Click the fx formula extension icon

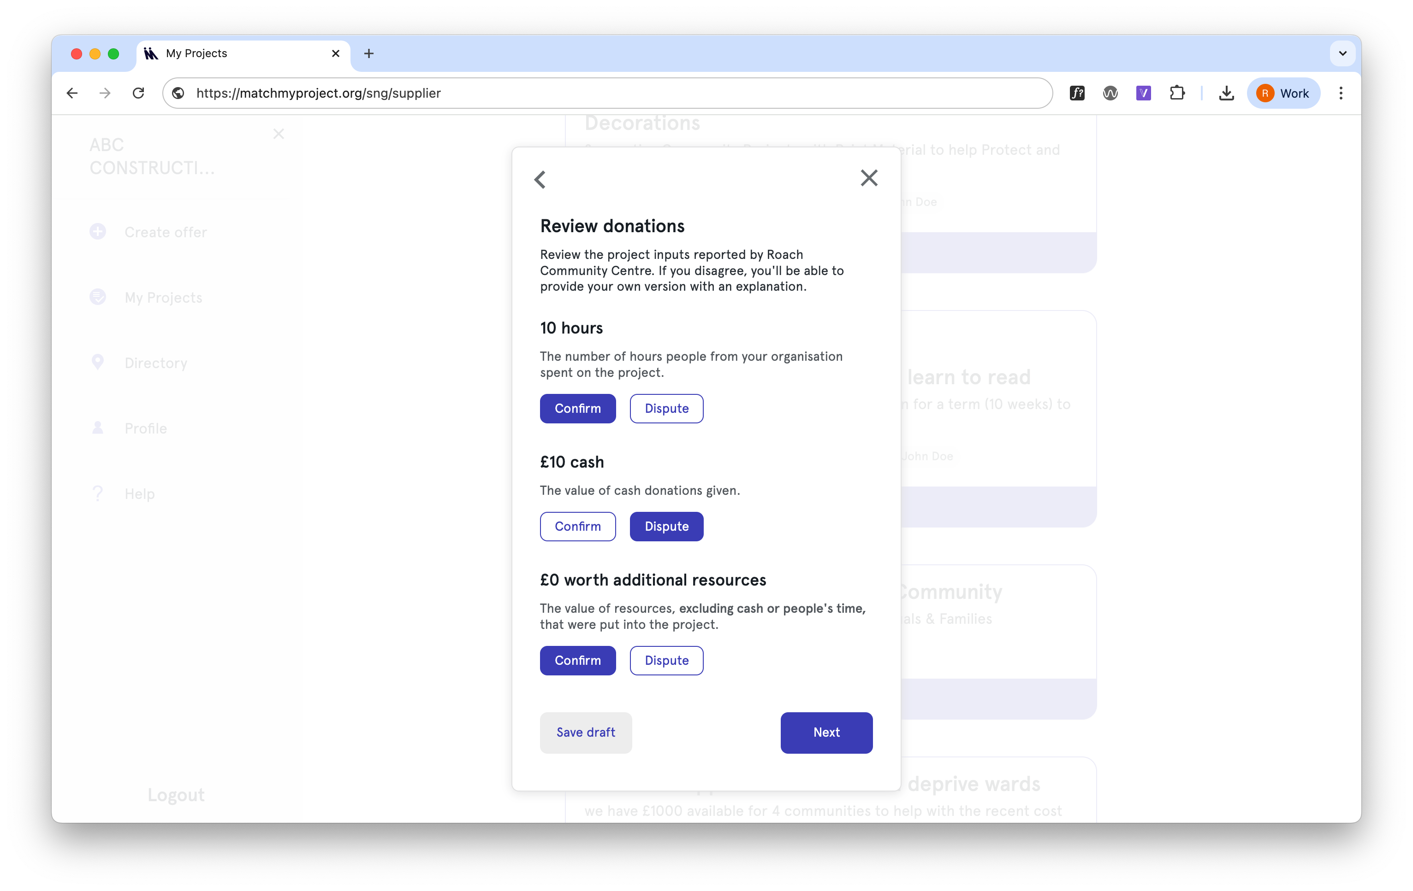point(1077,93)
